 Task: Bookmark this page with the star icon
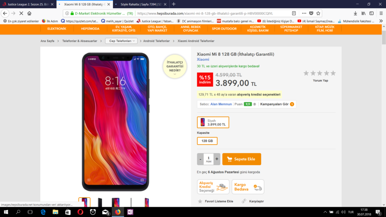tap(318, 13)
